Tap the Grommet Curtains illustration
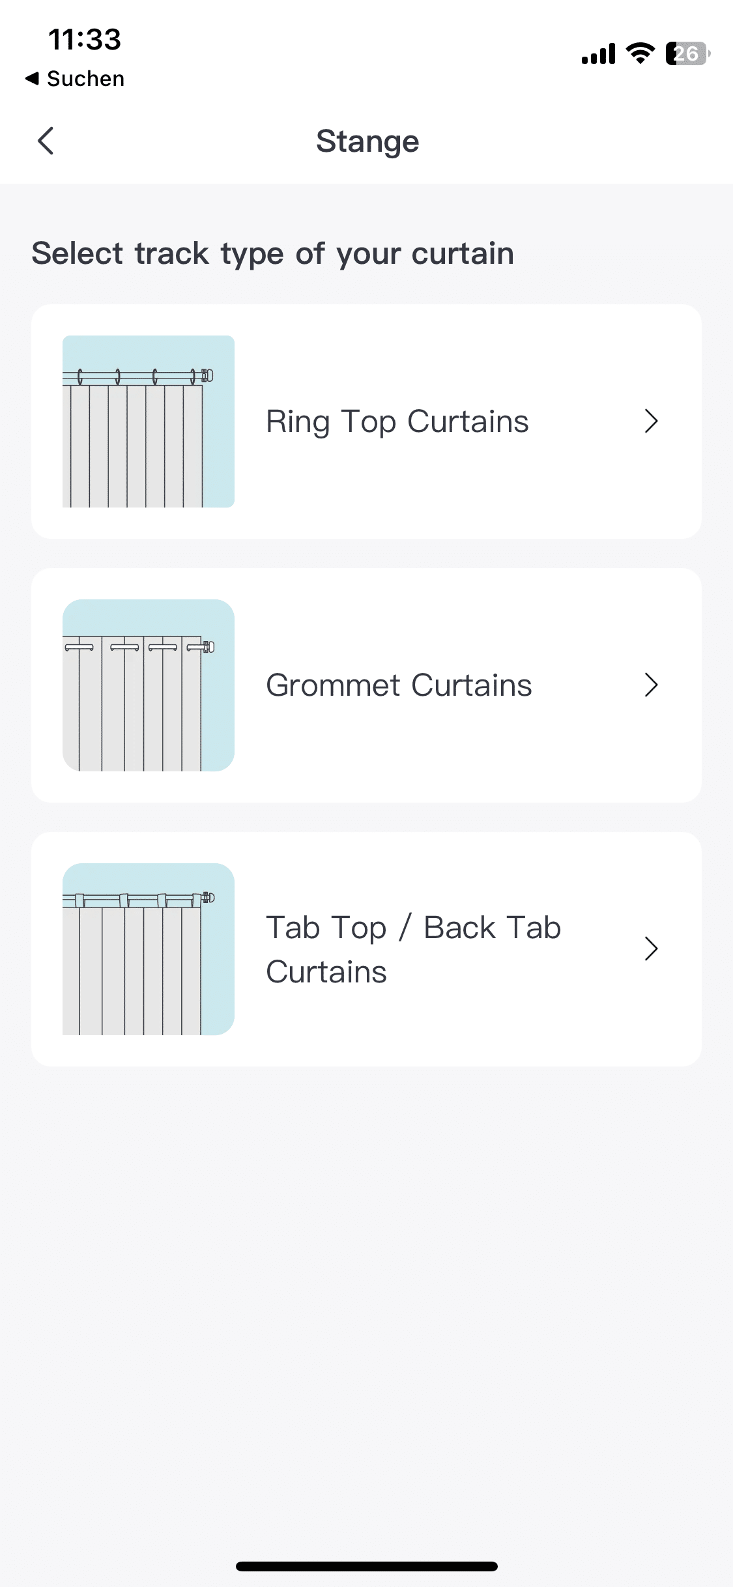 tap(149, 685)
